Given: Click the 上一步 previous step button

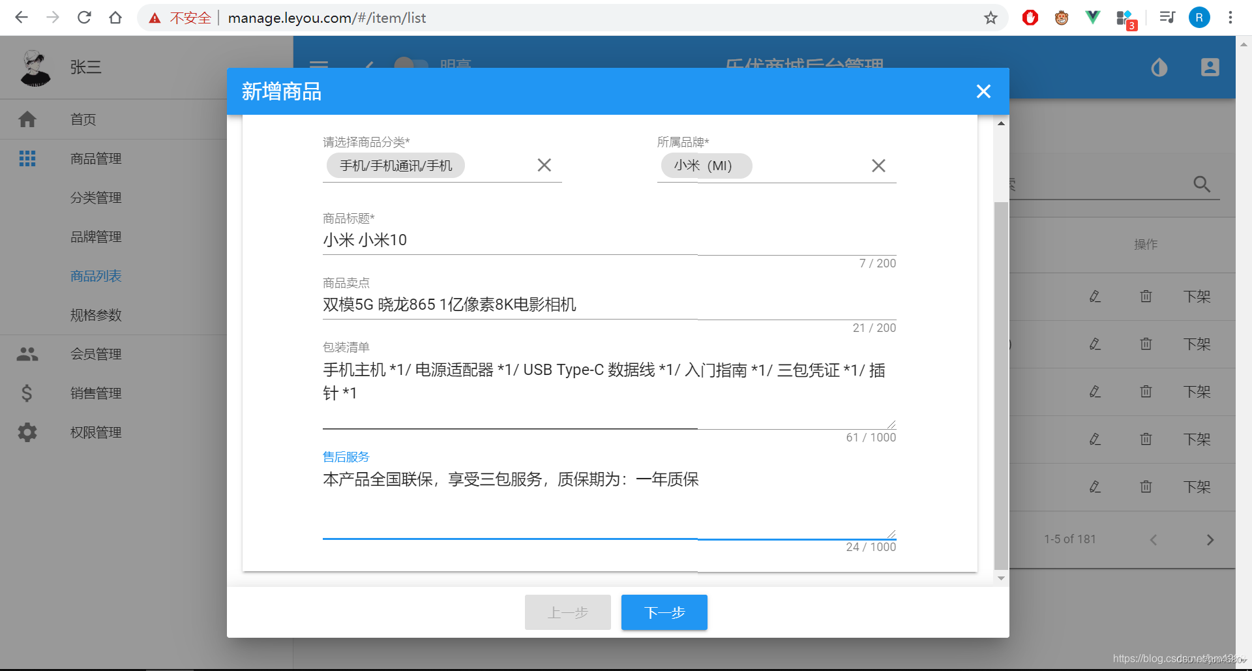Looking at the screenshot, I should pyautogui.click(x=568, y=612).
